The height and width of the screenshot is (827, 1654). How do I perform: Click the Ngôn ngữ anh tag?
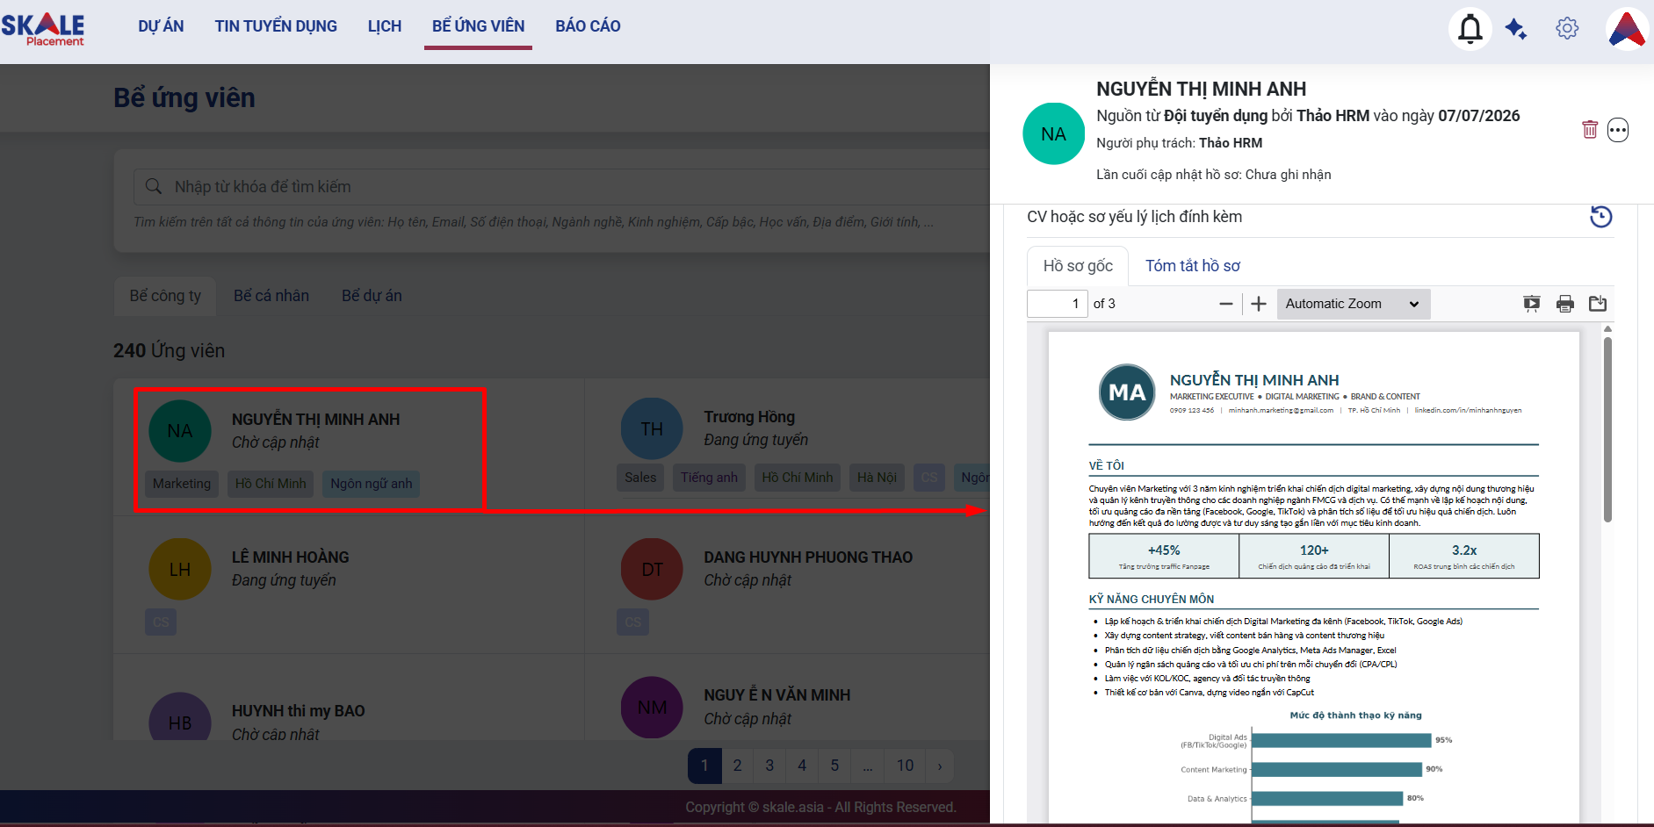coord(372,484)
